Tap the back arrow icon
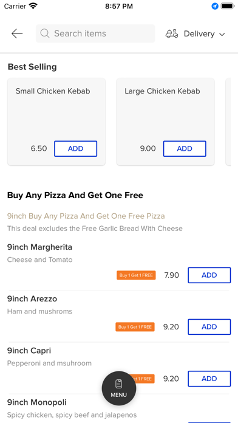 (17, 33)
